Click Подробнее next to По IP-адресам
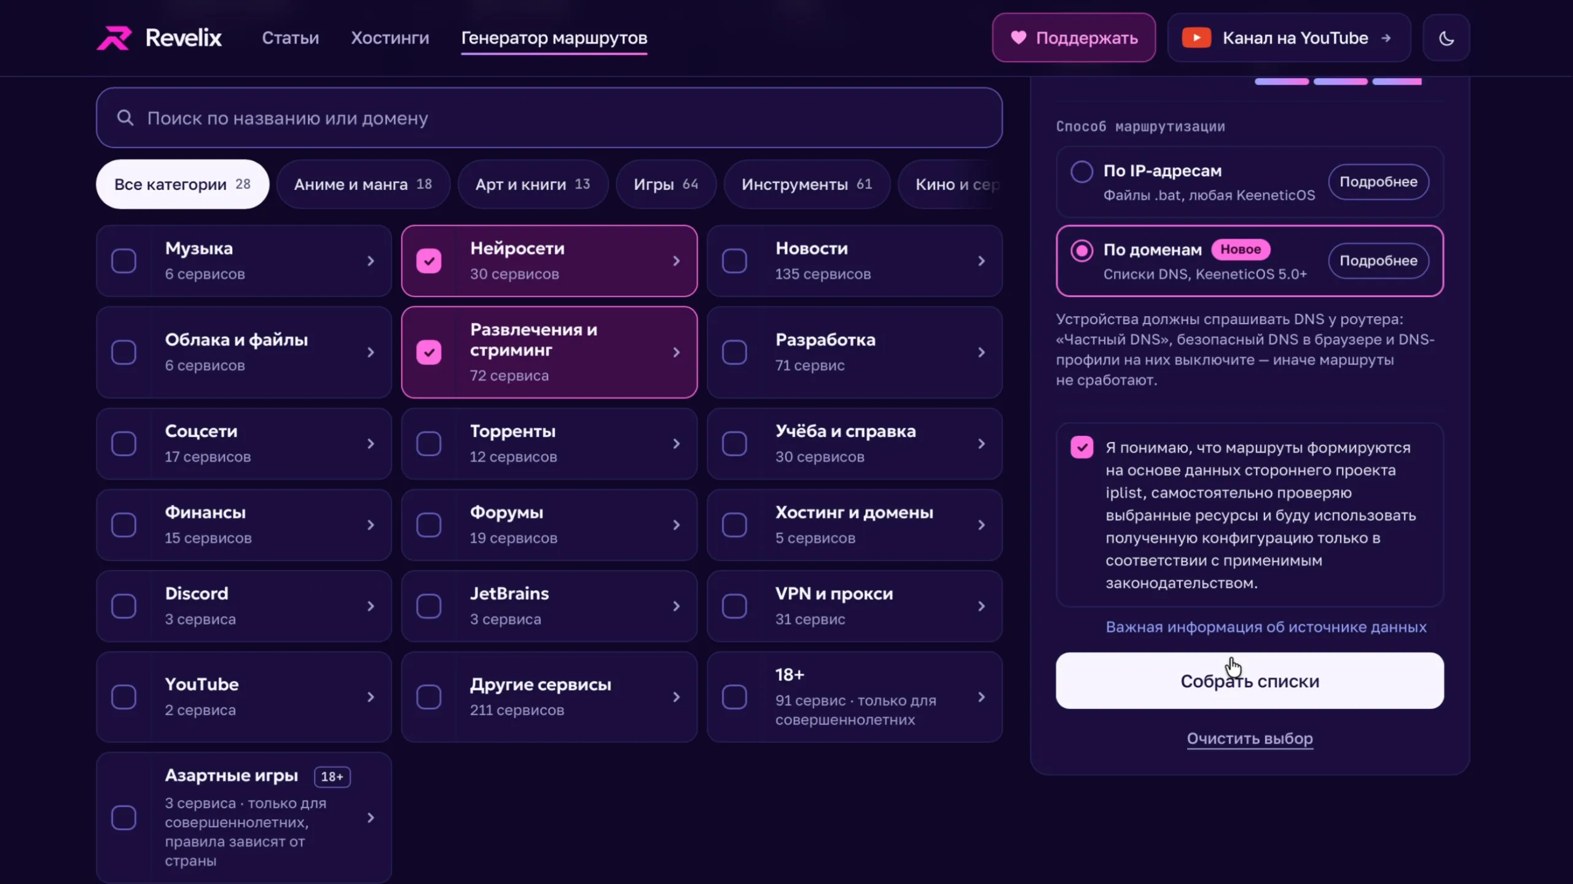 click(x=1378, y=182)
